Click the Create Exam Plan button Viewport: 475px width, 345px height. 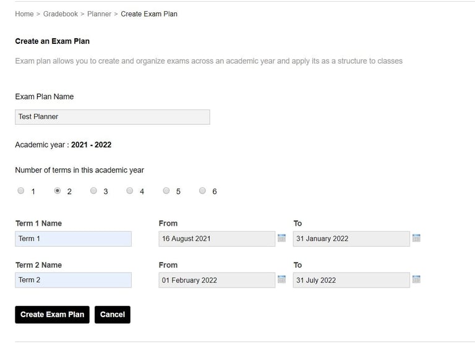tap(52, 314)
